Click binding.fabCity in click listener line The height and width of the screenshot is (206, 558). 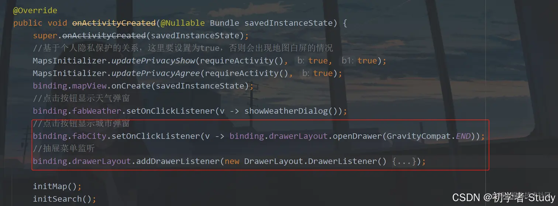[70, 136]
